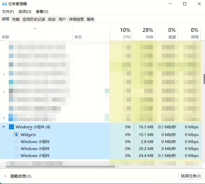The height and width of the screenshot is (184, 205).
Task: Click the horizontal scrollbar thumb
Action: point(60,167)
